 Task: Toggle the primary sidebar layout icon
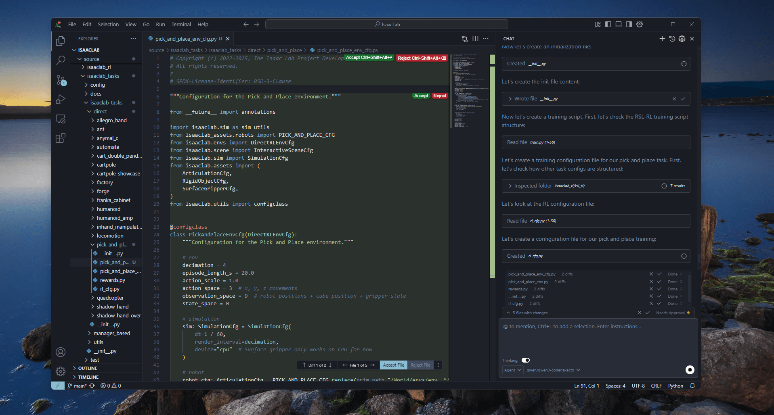click(608, 24)
